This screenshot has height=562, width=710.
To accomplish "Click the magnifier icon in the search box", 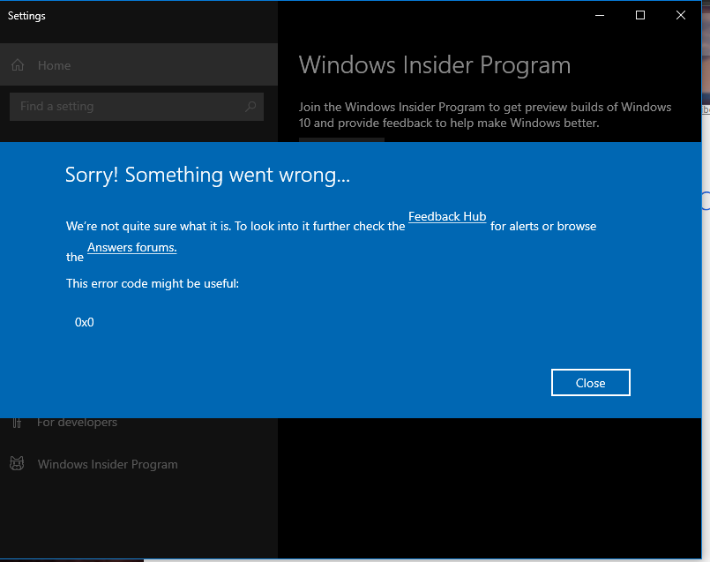I will pos(252,106).
